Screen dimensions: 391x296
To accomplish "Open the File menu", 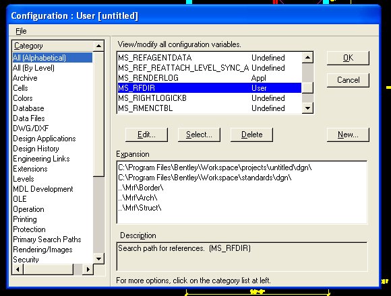I will 21,31.
